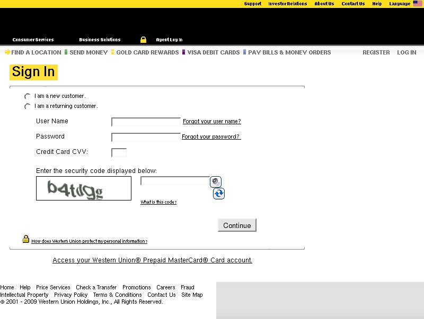This screenshot has width=424, height=319.
Task: Open Help in top yellow bar
Action: pyautogui.click(x=377, y=4)
